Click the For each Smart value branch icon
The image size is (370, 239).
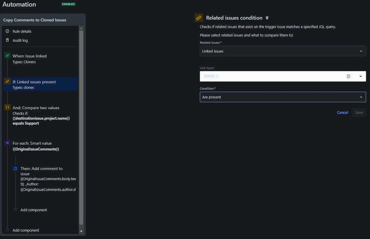click(7, 143)
